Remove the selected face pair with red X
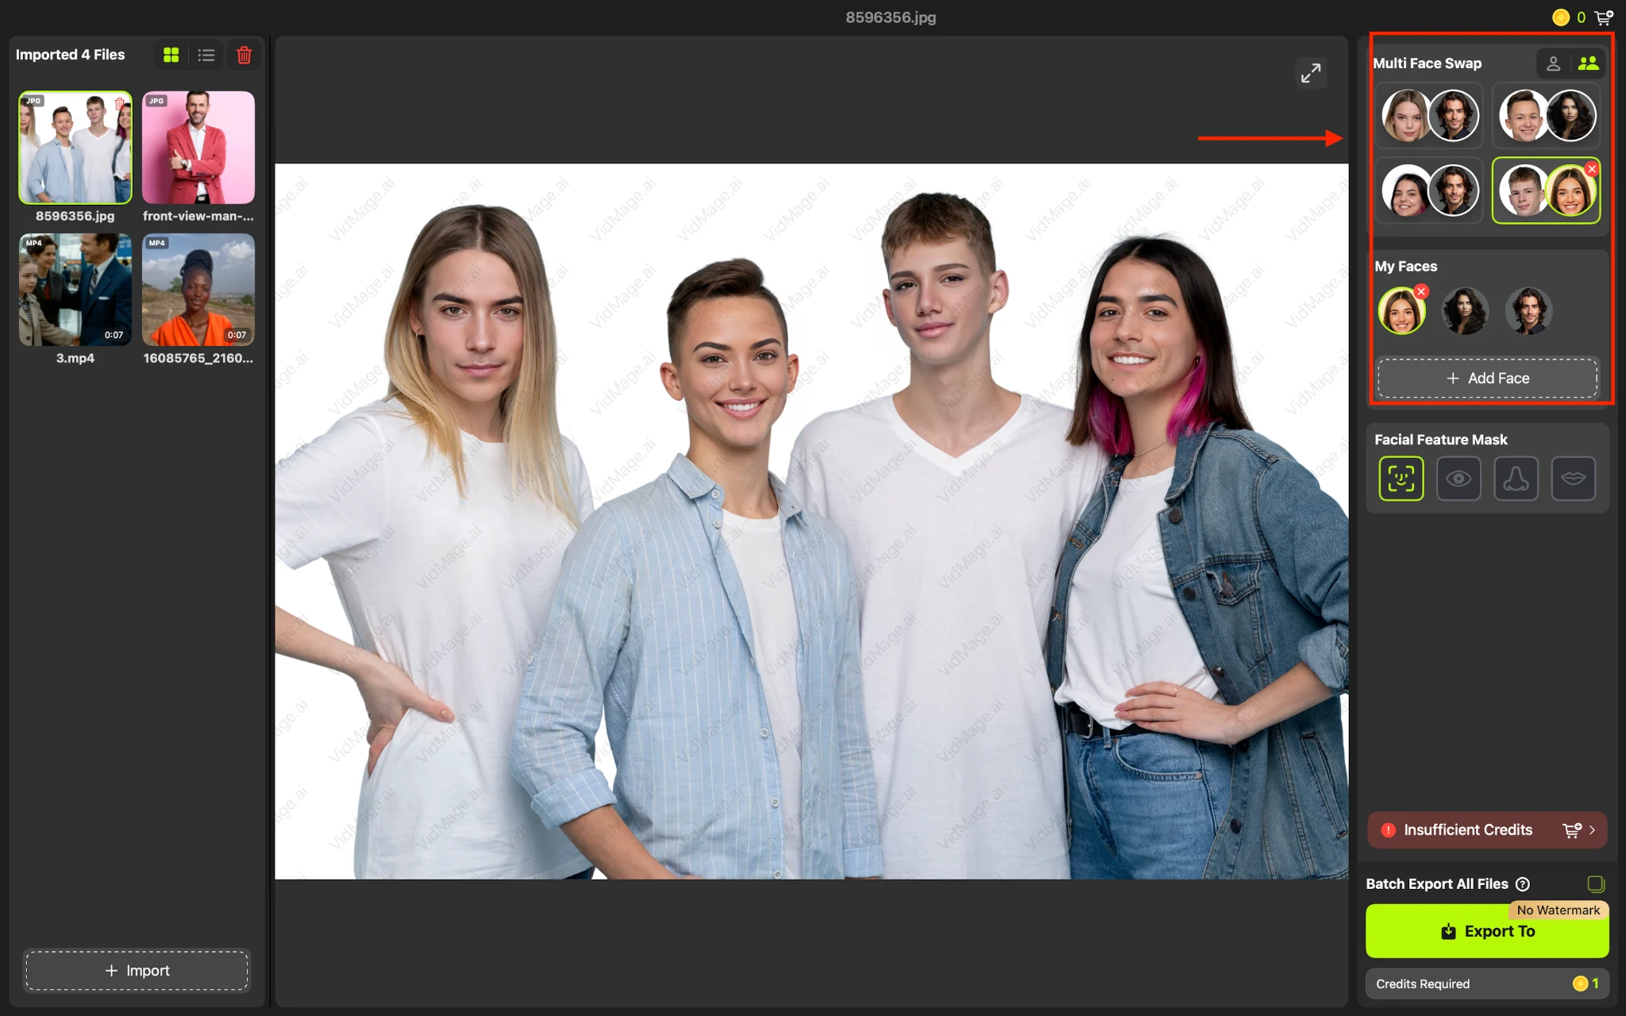The width and height of the screenshot is (1626, 1016). point(1591,169)
